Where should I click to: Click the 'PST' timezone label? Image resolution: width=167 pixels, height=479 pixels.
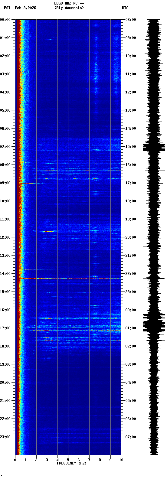tap(7, 8)
